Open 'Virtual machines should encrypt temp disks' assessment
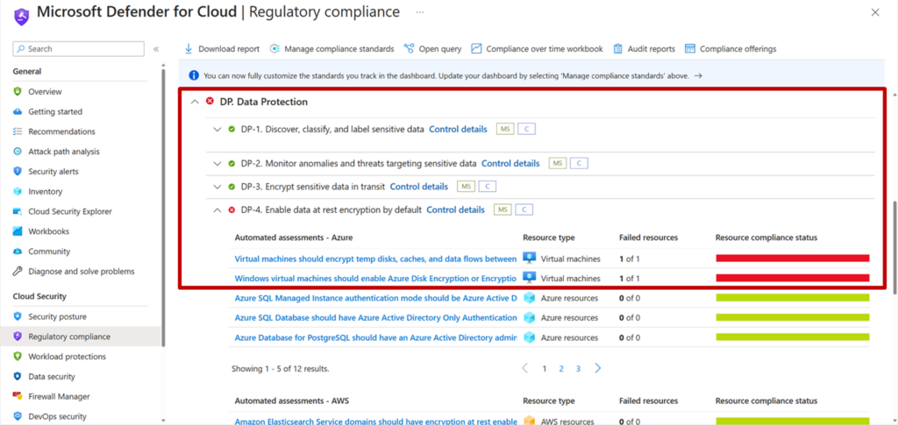The height and width of the screenshot is (425, 898). (x=375, y=259)
